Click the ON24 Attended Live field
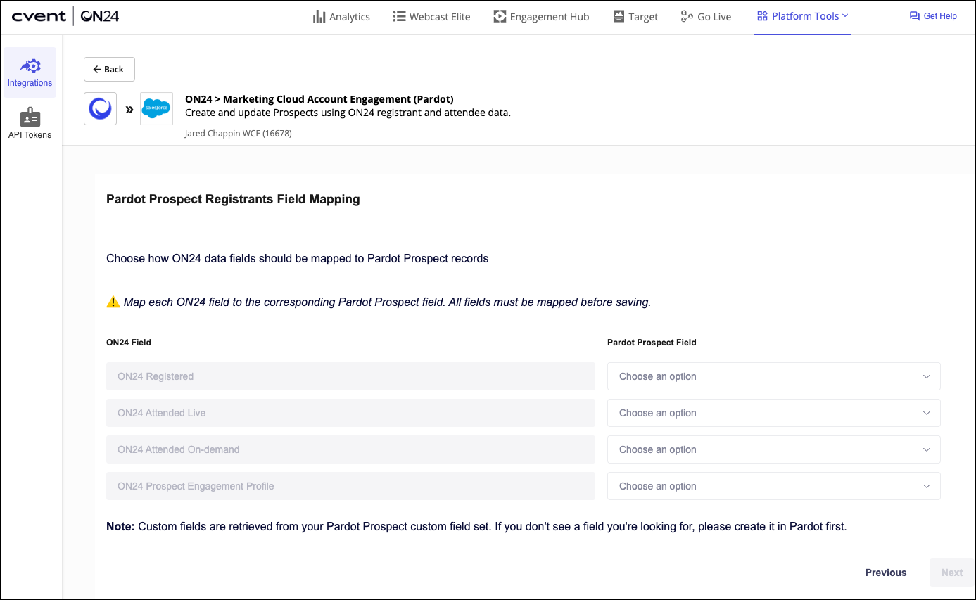976x600 pixels. [x=350, y=413]
